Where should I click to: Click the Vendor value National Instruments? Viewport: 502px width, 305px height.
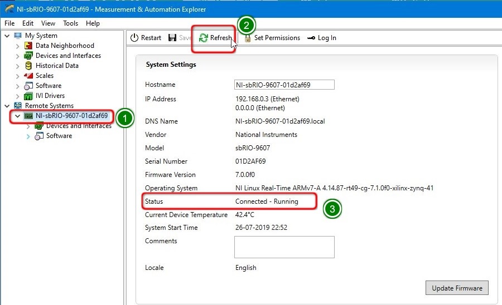[267, 135]
